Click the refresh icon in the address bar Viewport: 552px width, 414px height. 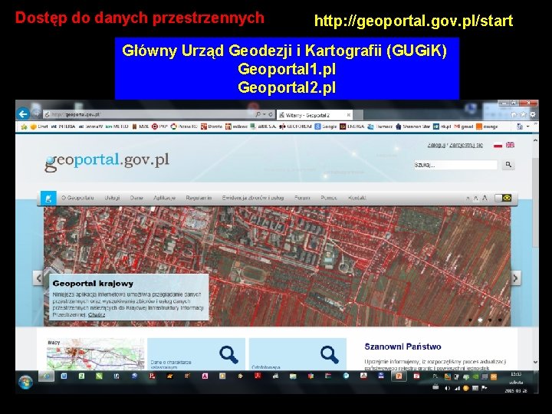point(271,114)
